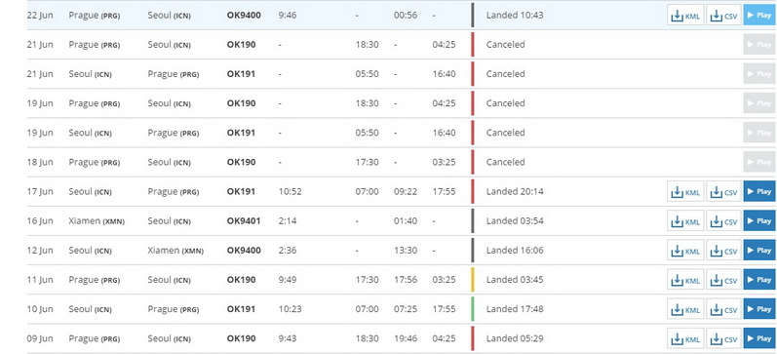777x354 pixels.
Task: Download KML for 11 Jun OK190 flight
Action: point(685,280)
